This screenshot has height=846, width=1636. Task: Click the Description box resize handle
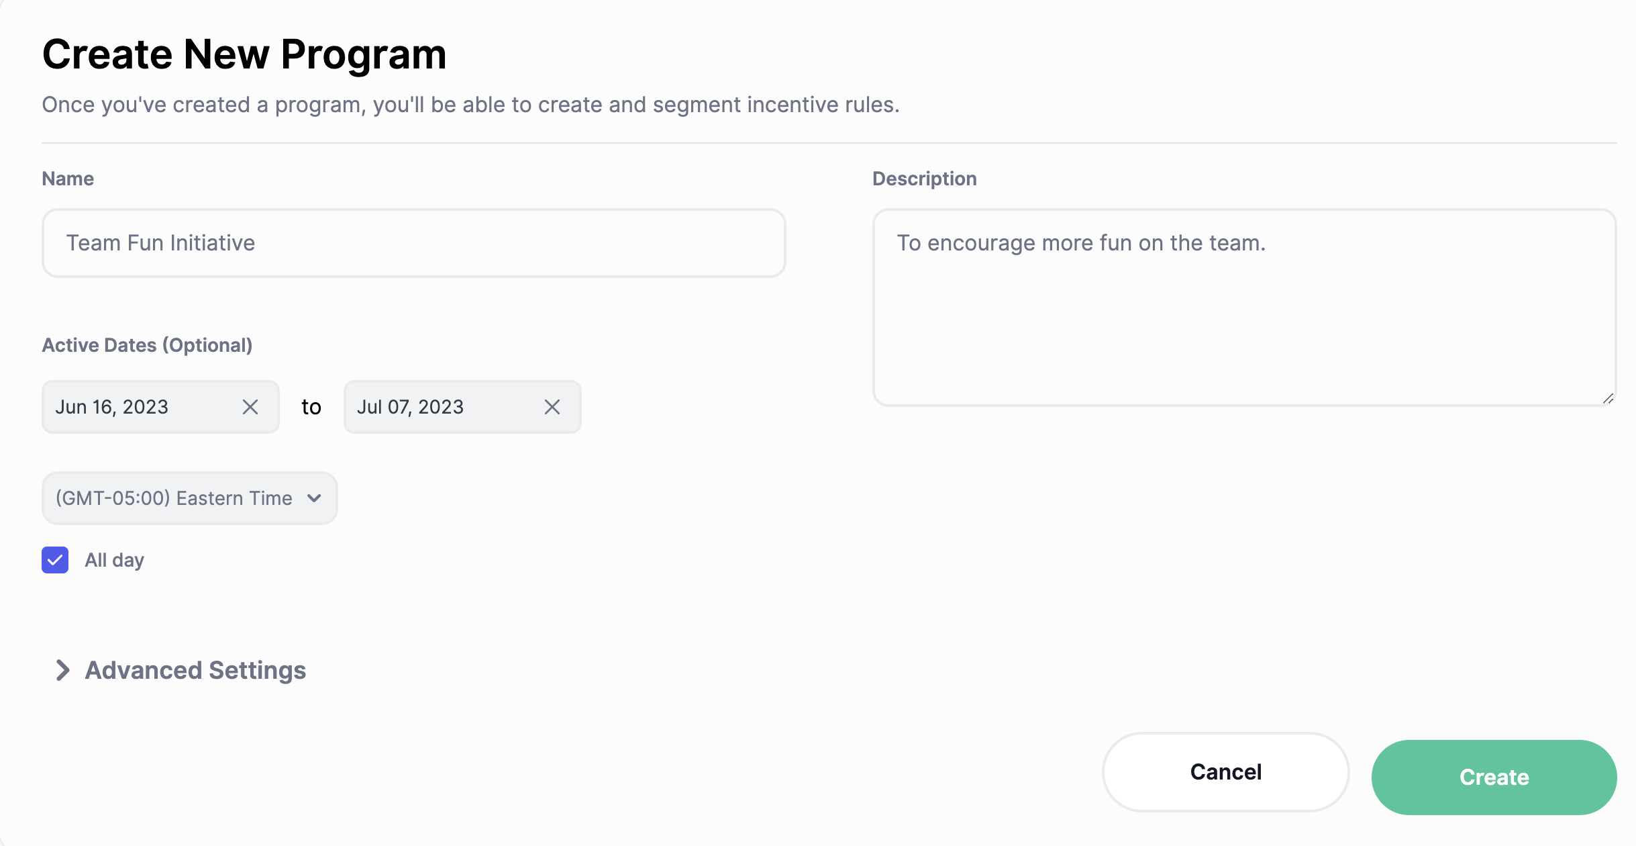(x=1608, y=399)
